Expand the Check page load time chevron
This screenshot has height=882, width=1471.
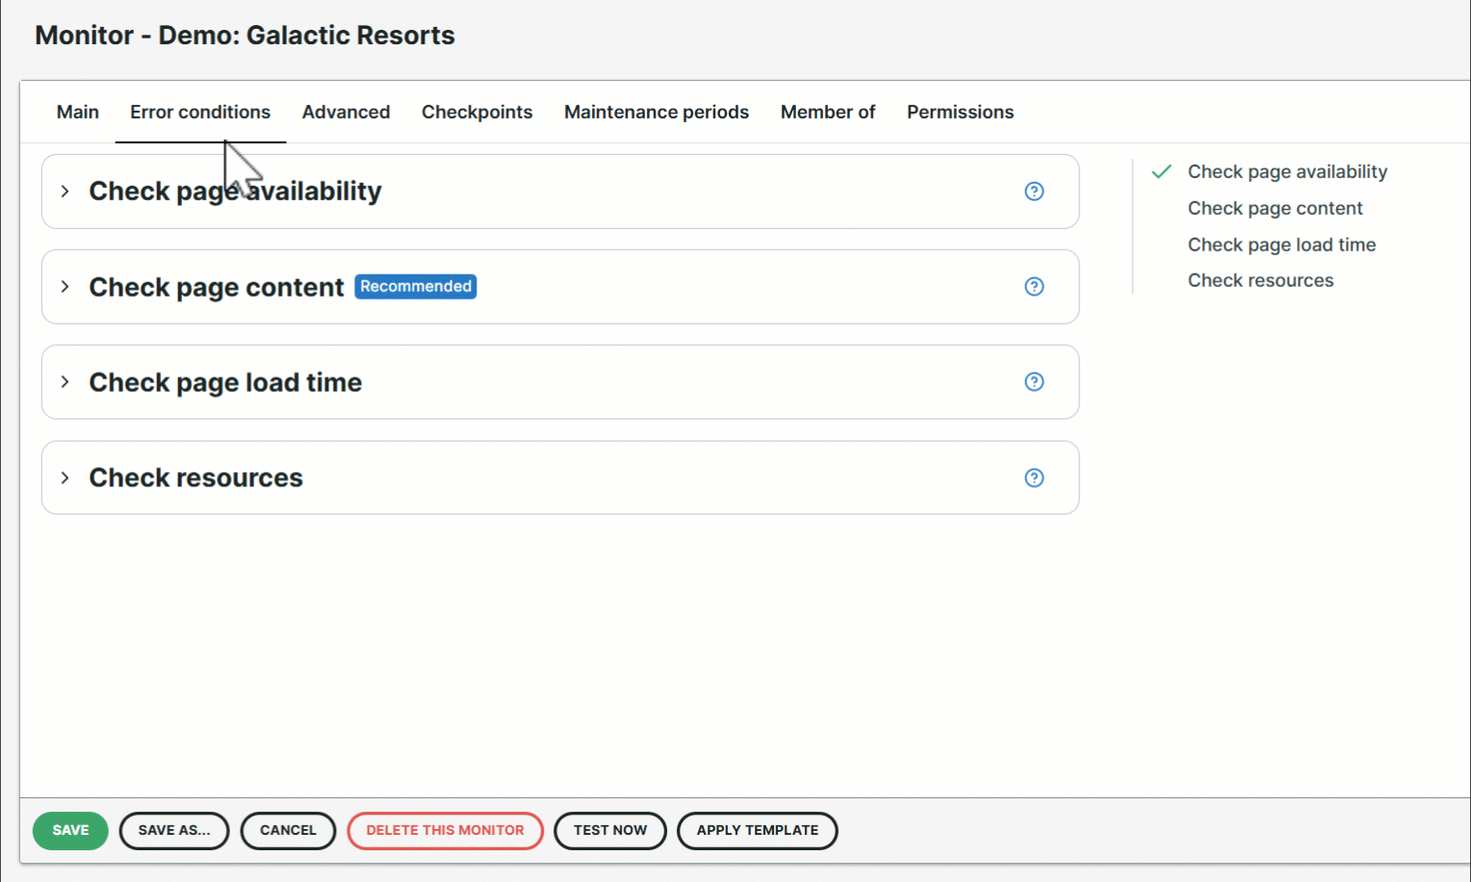click(x=65, y=382)
